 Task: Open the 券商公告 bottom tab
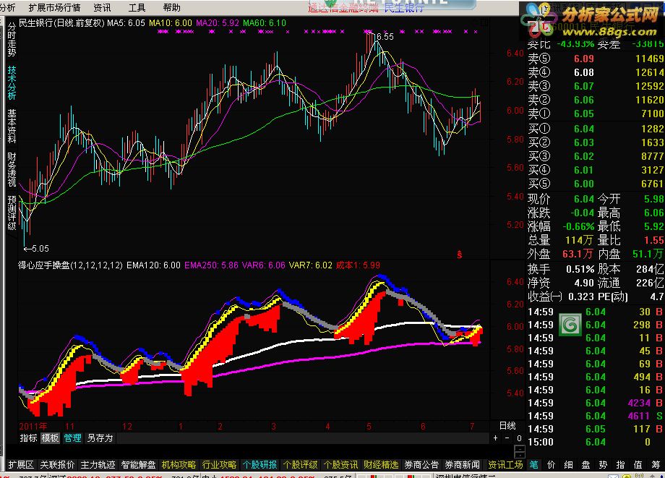click(421, 465)
